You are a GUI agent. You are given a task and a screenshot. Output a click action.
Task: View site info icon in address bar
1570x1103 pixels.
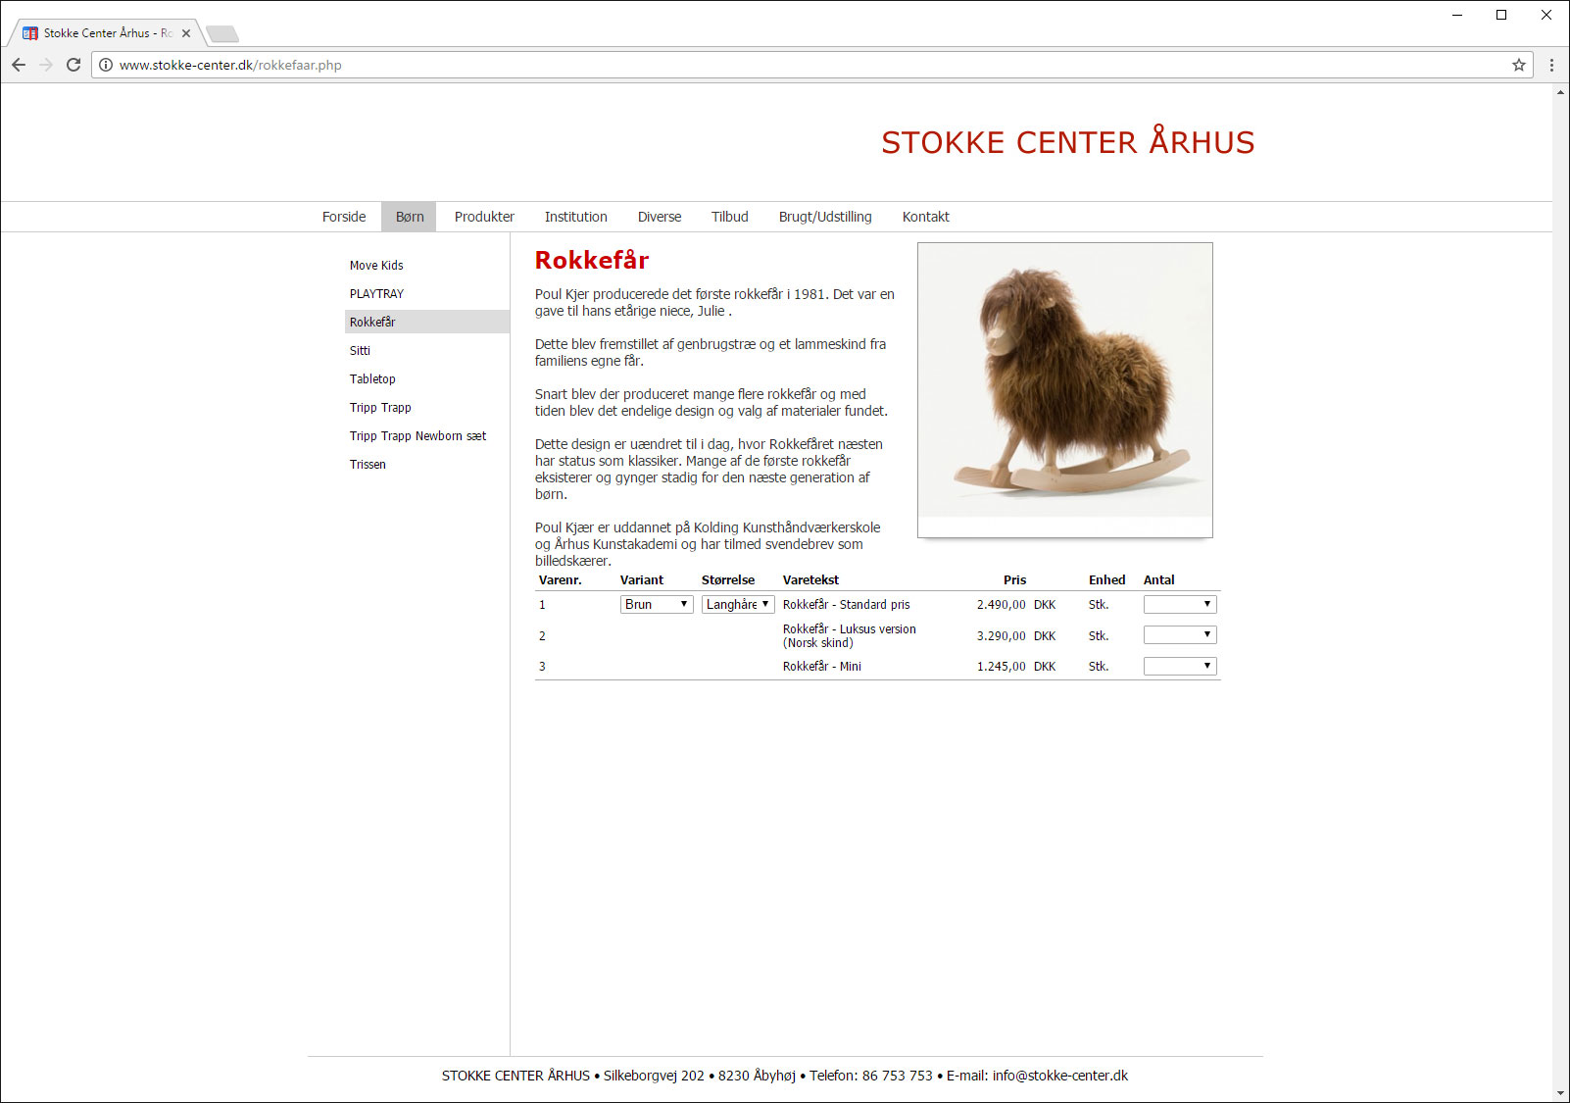tap(106, 65)
